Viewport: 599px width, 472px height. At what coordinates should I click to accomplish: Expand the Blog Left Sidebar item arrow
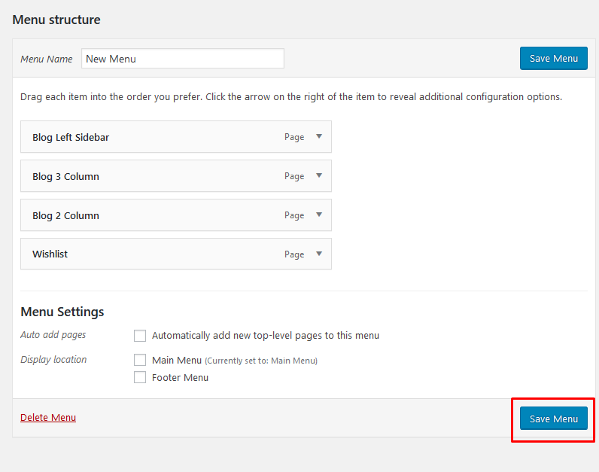point(319,137)
